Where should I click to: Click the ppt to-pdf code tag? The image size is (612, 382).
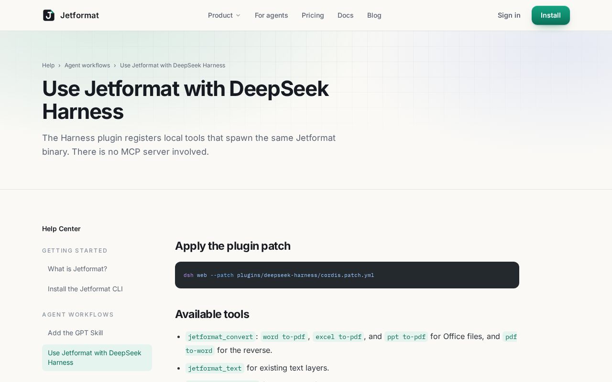(x=406, y=337)
